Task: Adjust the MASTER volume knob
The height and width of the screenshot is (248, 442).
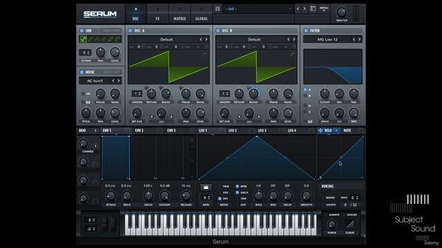Action: [341, 12]
